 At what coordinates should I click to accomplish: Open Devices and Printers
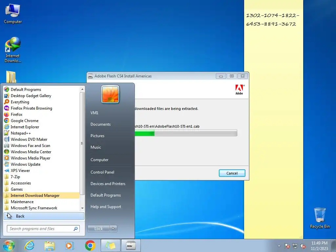click(108, 184)
